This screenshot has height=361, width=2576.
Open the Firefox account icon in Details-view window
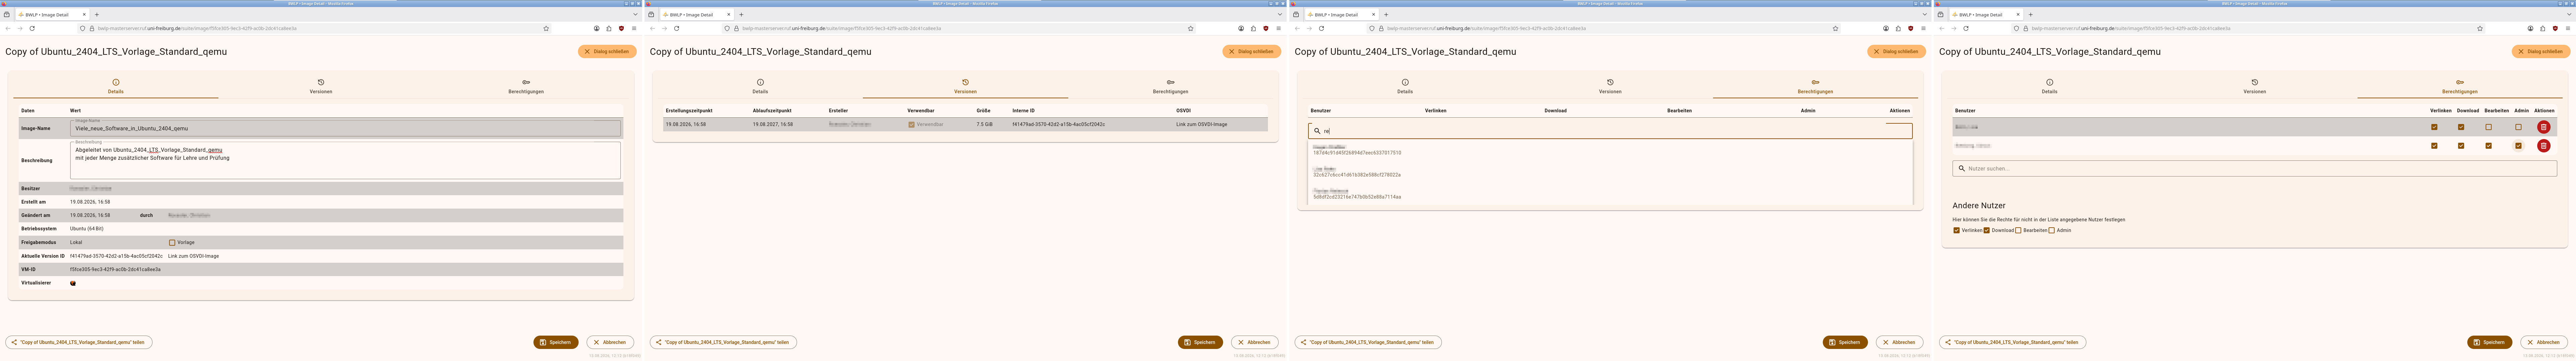point(597,28)
